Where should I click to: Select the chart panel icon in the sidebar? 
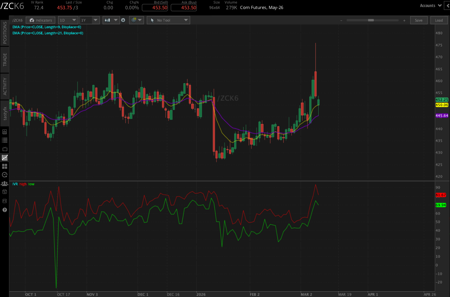(x=4, y=157)
